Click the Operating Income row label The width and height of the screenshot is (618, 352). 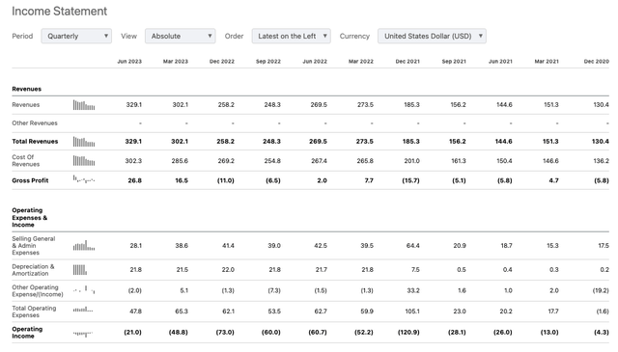27,333
